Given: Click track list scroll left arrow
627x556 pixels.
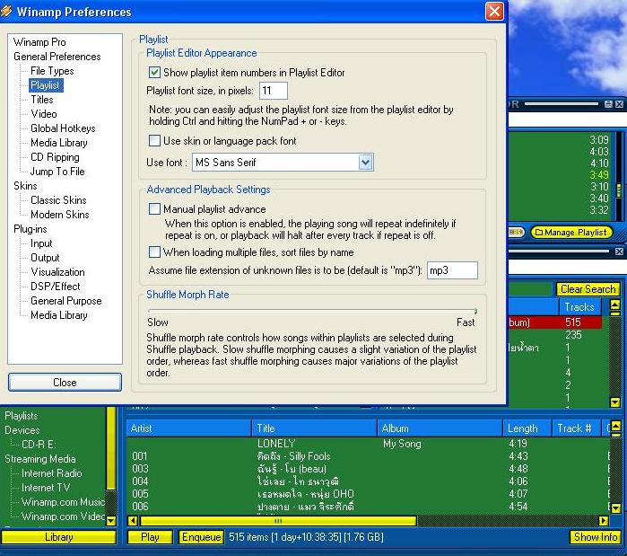Looking at the screenshot, I should tap(133, 521).
